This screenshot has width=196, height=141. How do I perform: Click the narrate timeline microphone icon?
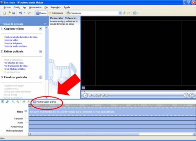[x=7, y=102]
